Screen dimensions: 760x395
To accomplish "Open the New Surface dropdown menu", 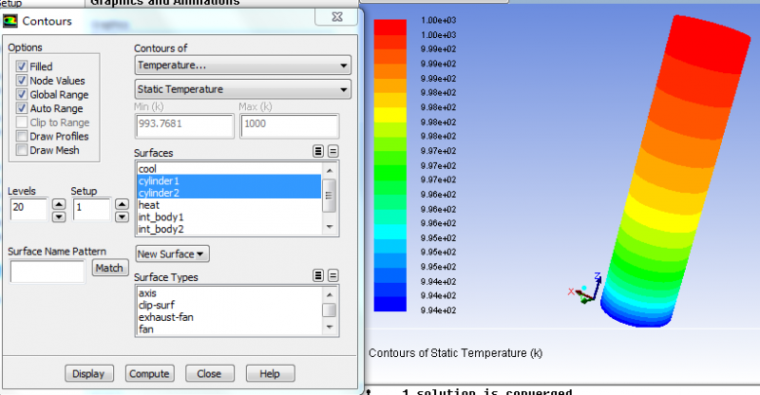I will click(172, 254).
